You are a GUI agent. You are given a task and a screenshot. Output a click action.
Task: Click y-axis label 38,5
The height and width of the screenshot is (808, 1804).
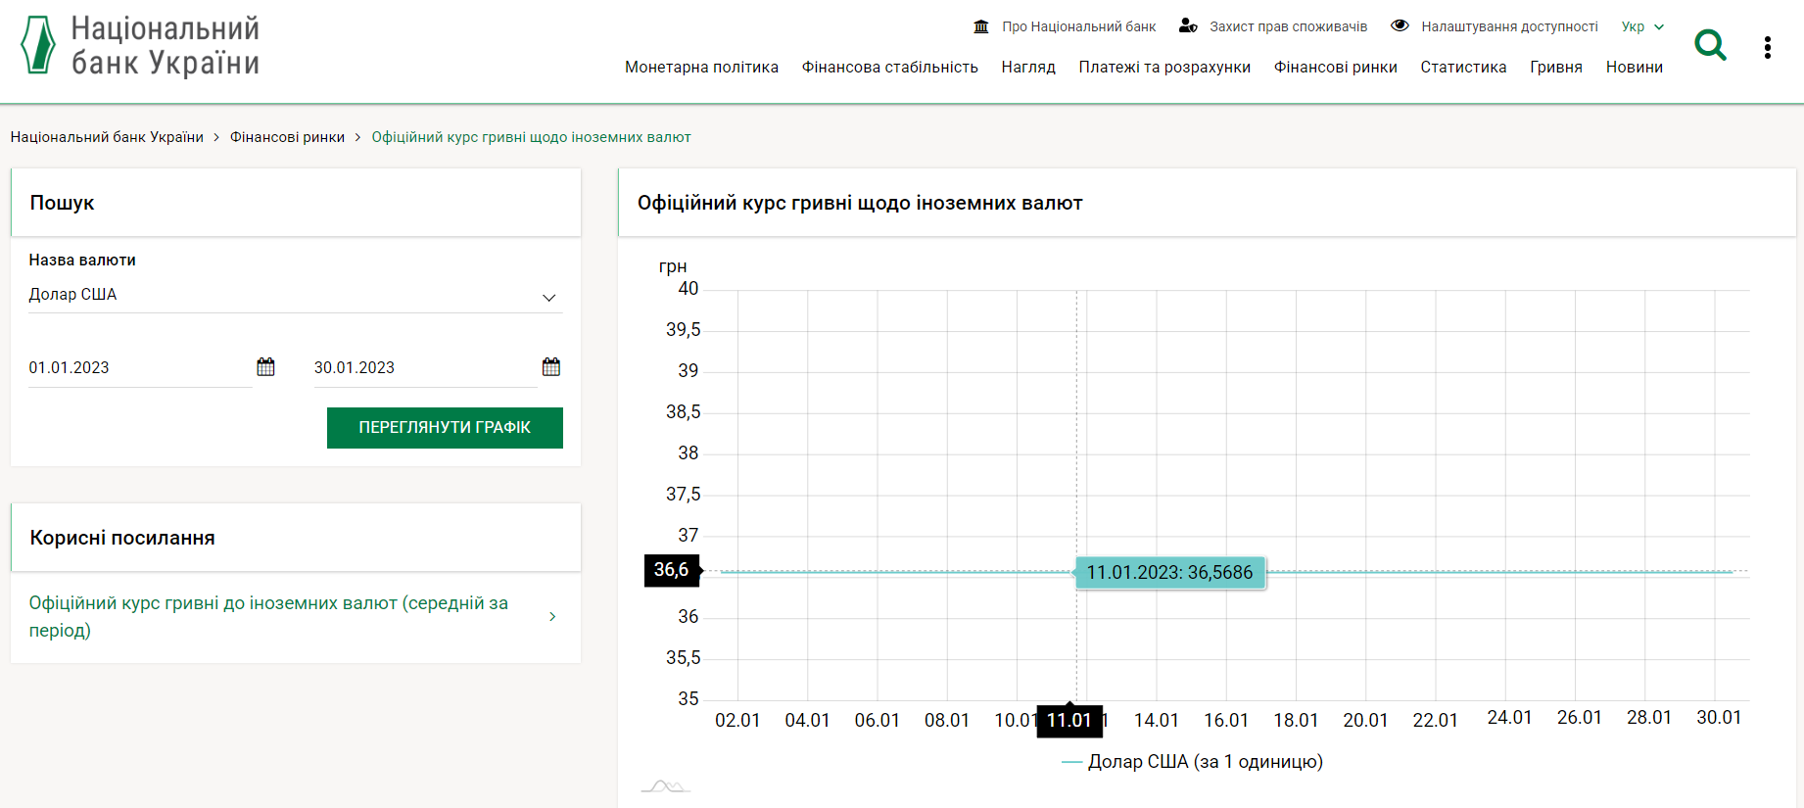pos(684,412)
